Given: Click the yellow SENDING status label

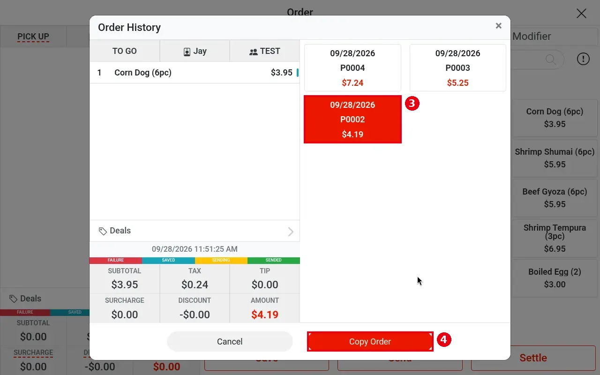Looking at the screenshot, I should pos(221,260).
